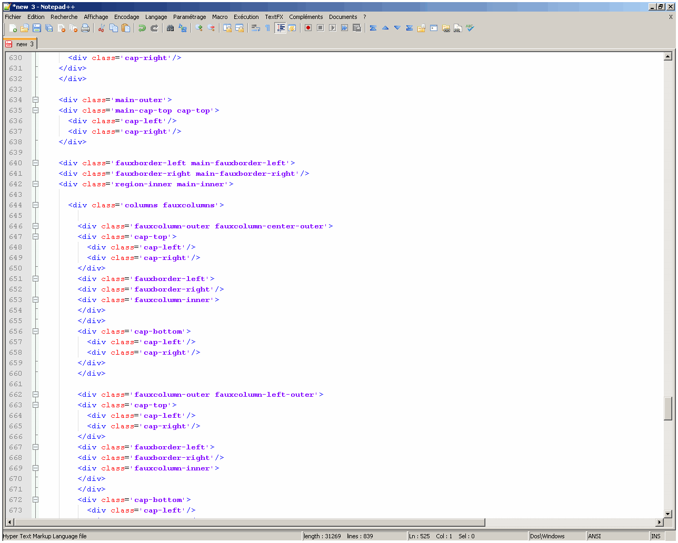Click the ANSI encoding status bar field
The image size is (678, 543).
[617, 536]
